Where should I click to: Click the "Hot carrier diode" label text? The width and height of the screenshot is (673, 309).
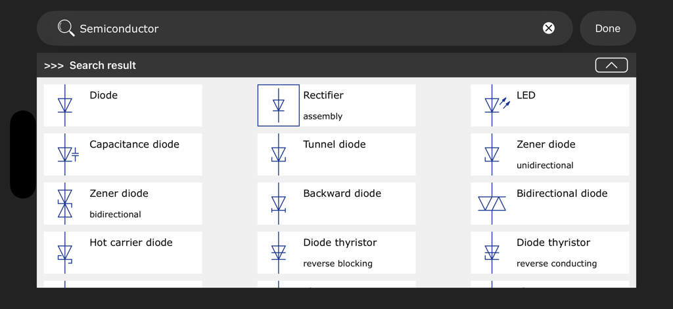click(131, 243)
